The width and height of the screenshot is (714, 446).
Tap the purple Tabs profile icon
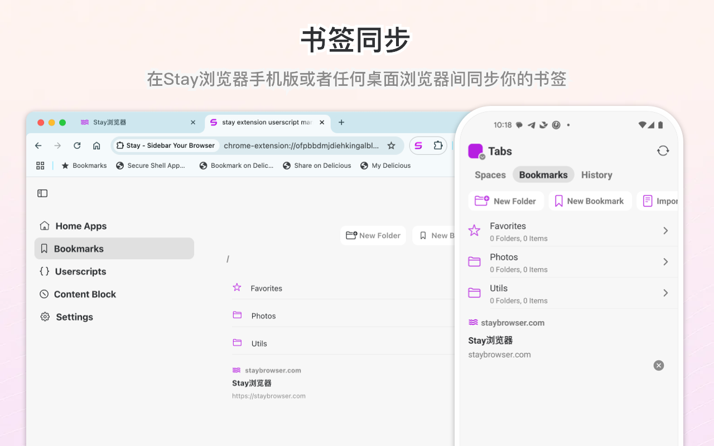point(476,151)
